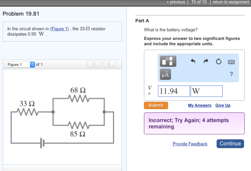Image resolution: width=251 pixels, height=171 pixels.
Task: Undo the last answer edit
Action: [193, 61]
